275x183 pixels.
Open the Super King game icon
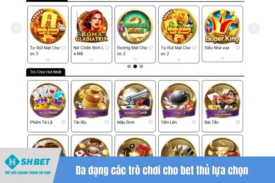coord(222,26)
